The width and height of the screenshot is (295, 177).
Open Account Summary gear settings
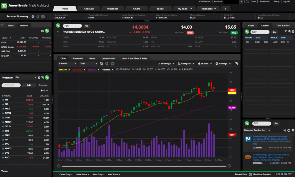[33, 17]
